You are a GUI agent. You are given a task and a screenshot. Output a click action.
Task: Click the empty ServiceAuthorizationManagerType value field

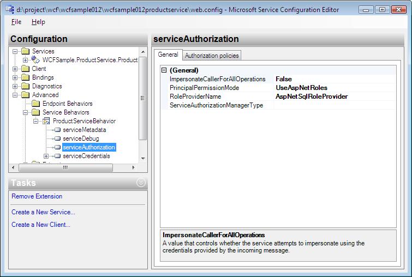click(335, 105)
